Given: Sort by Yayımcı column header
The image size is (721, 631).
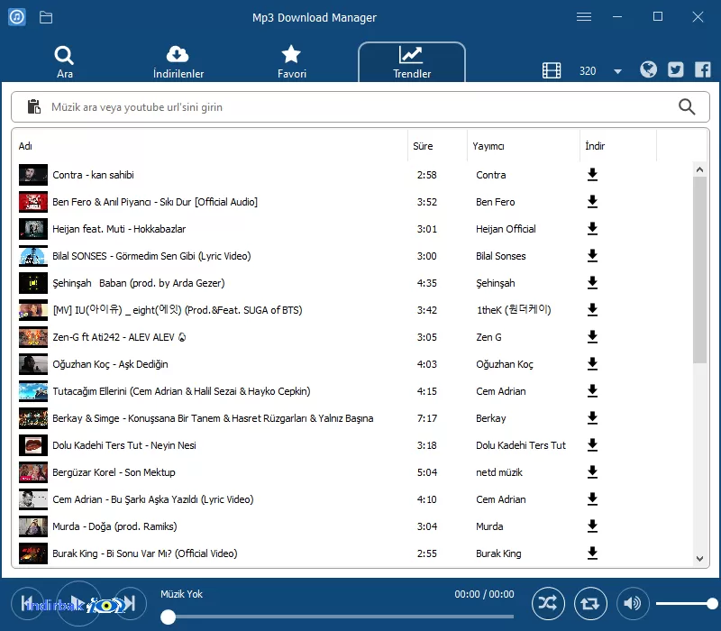Looking at the screenshot, I should click(x=524, y=146).
